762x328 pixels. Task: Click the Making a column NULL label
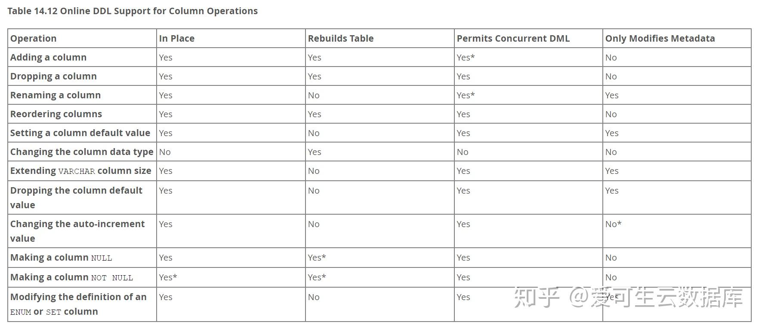[61, 258]
